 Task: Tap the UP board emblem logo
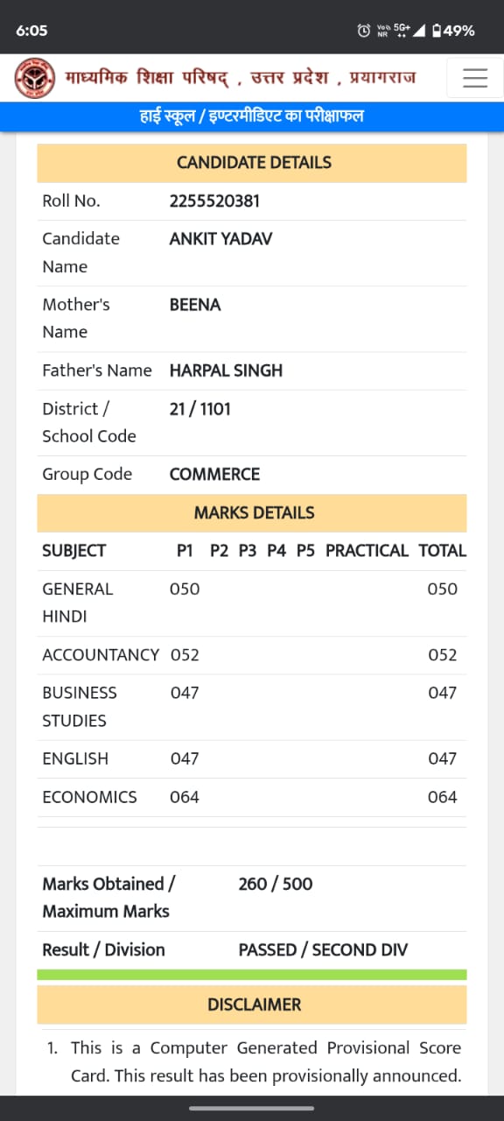(x=34, y=79)
